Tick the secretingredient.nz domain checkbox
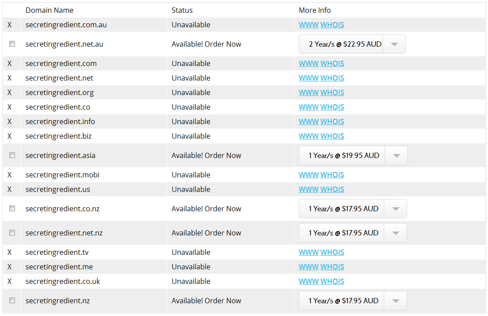Screen dimensions: 488x316 pyautogui.click(x=12, y=301)
